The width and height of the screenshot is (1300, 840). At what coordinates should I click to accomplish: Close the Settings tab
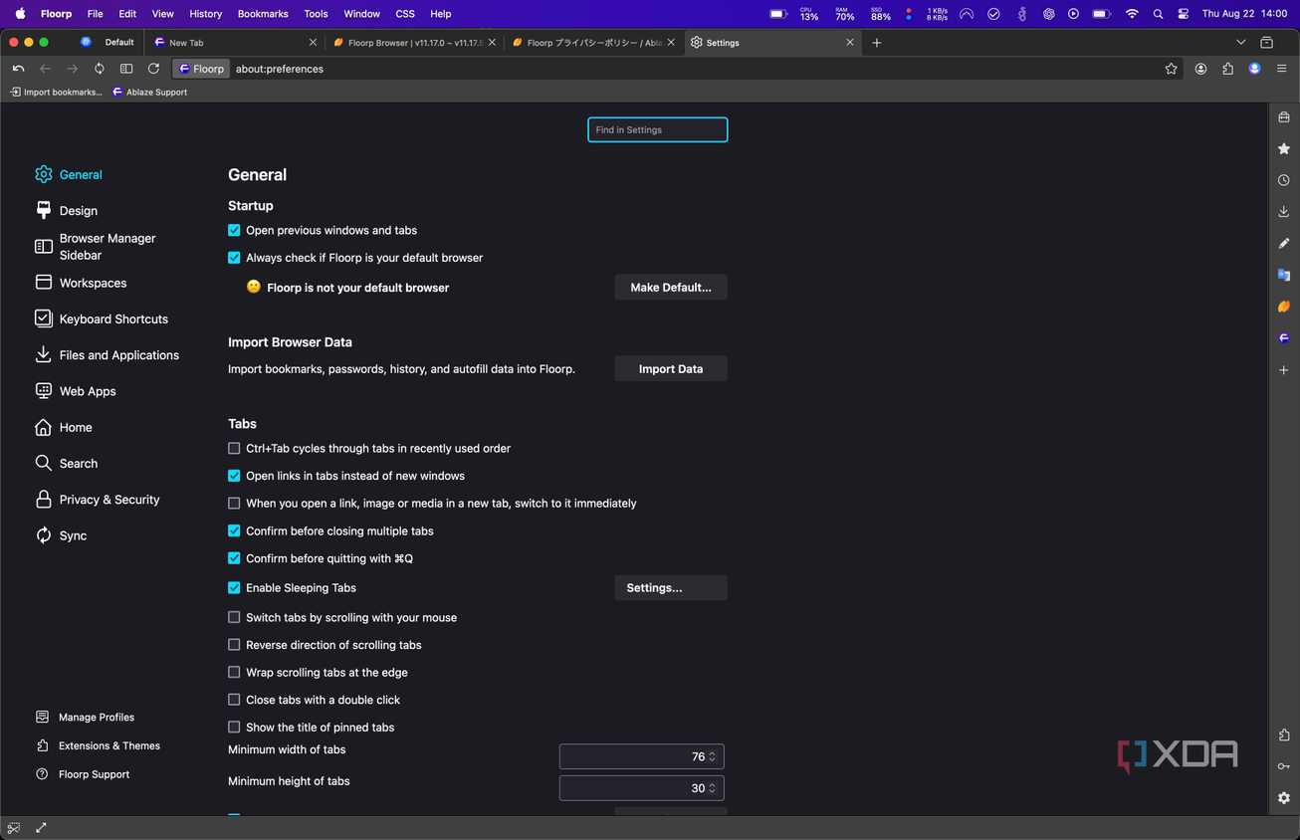coord(850,43)
